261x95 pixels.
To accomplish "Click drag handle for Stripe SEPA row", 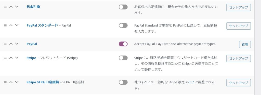I will click(5, 82).
